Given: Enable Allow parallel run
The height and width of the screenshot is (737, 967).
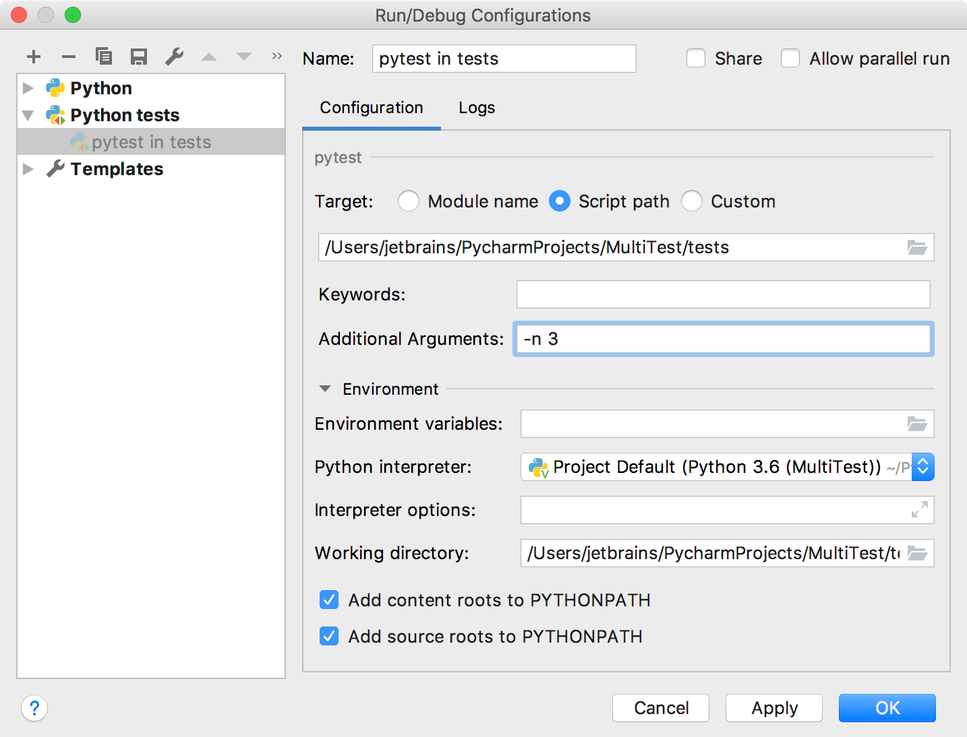Looking at the screenshot, I should coord(790,58).
